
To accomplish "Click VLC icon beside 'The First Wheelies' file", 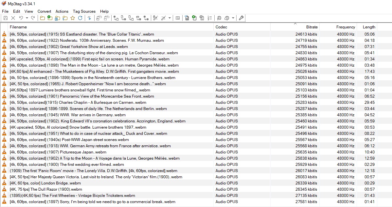I will coord(4,196).
